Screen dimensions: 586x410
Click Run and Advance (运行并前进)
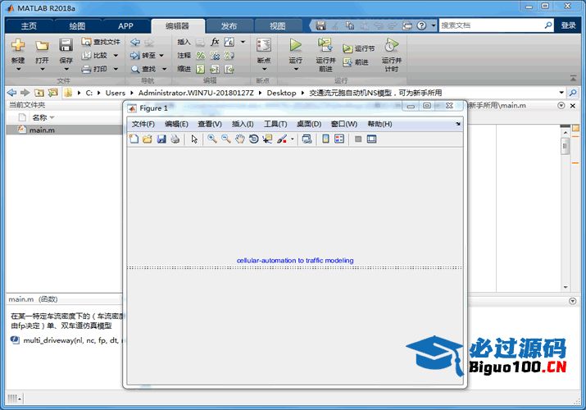pos(325,55)
